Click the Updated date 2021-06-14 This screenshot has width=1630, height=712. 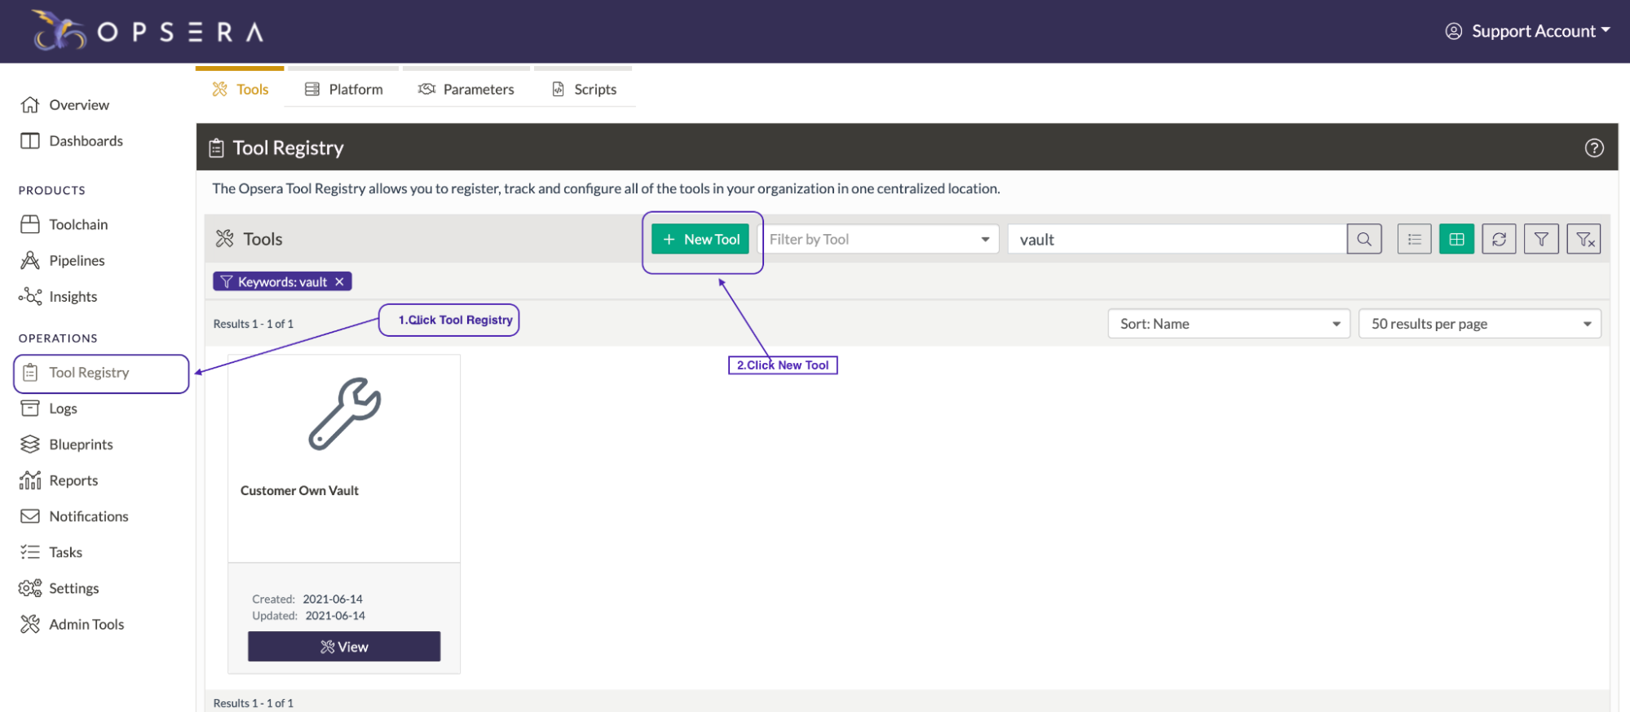pyautogui.click(x=335, y=616)
